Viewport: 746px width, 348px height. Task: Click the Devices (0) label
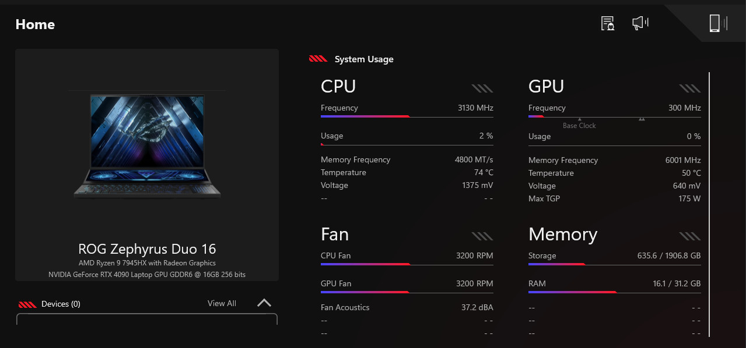(61, 304)
